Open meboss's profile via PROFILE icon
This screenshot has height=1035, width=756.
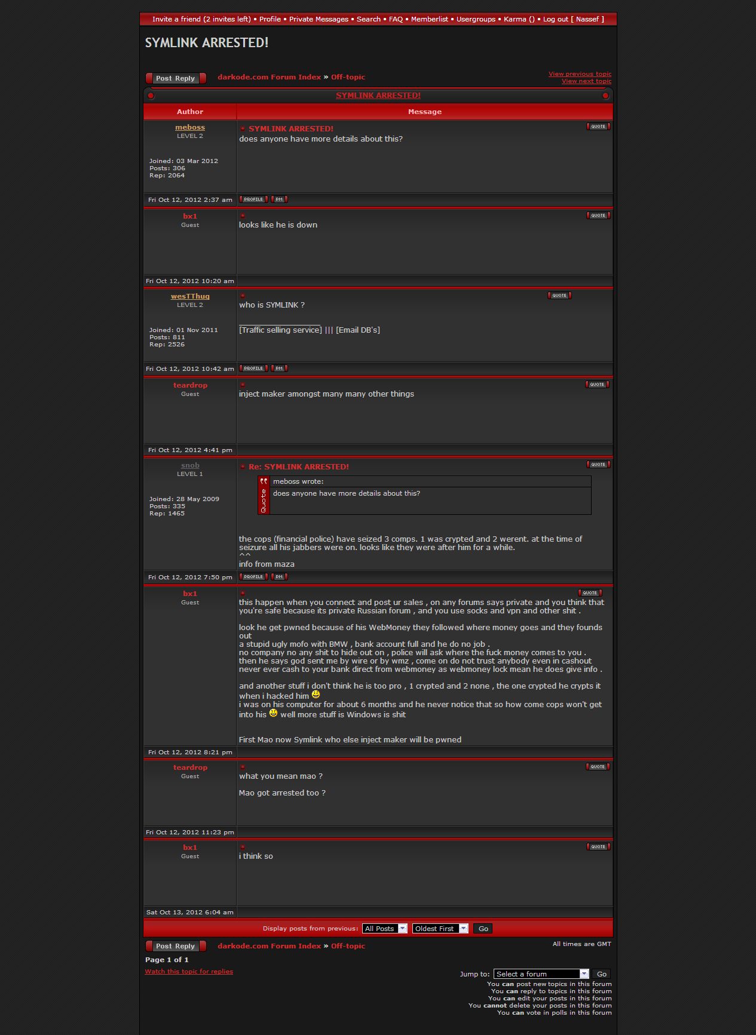point(253,199)
